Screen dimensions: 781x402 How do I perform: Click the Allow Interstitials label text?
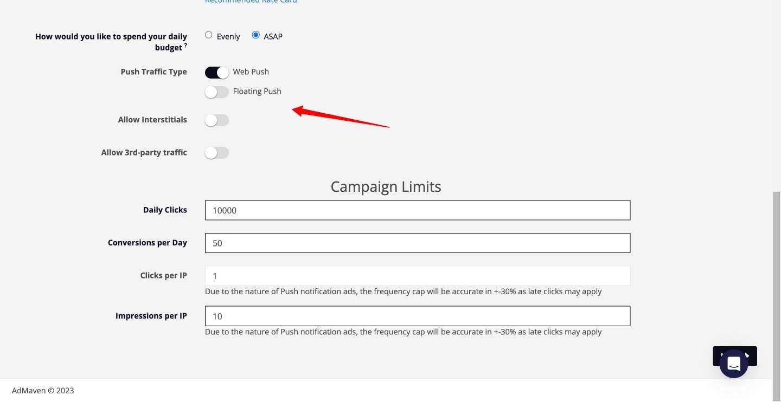click(x=152, y=119)
